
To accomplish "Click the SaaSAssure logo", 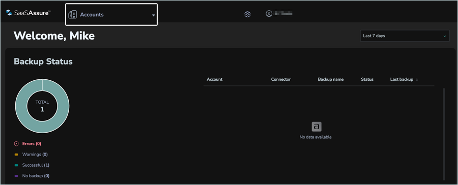I will (28, 13).
